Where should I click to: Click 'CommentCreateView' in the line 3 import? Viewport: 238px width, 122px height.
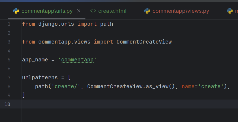click(x=144, y=42)
